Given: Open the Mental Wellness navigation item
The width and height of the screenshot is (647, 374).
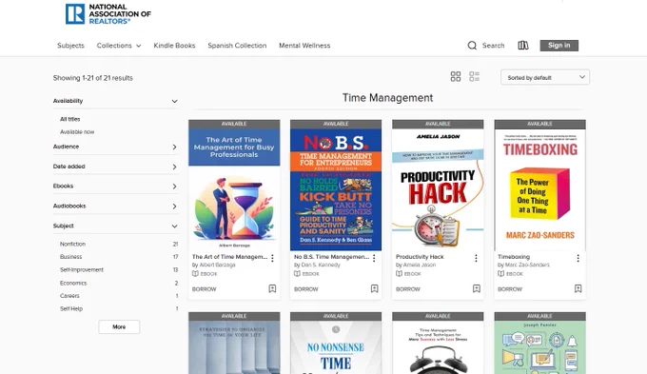Looking at the screenshot, I should tap(304, 46).
